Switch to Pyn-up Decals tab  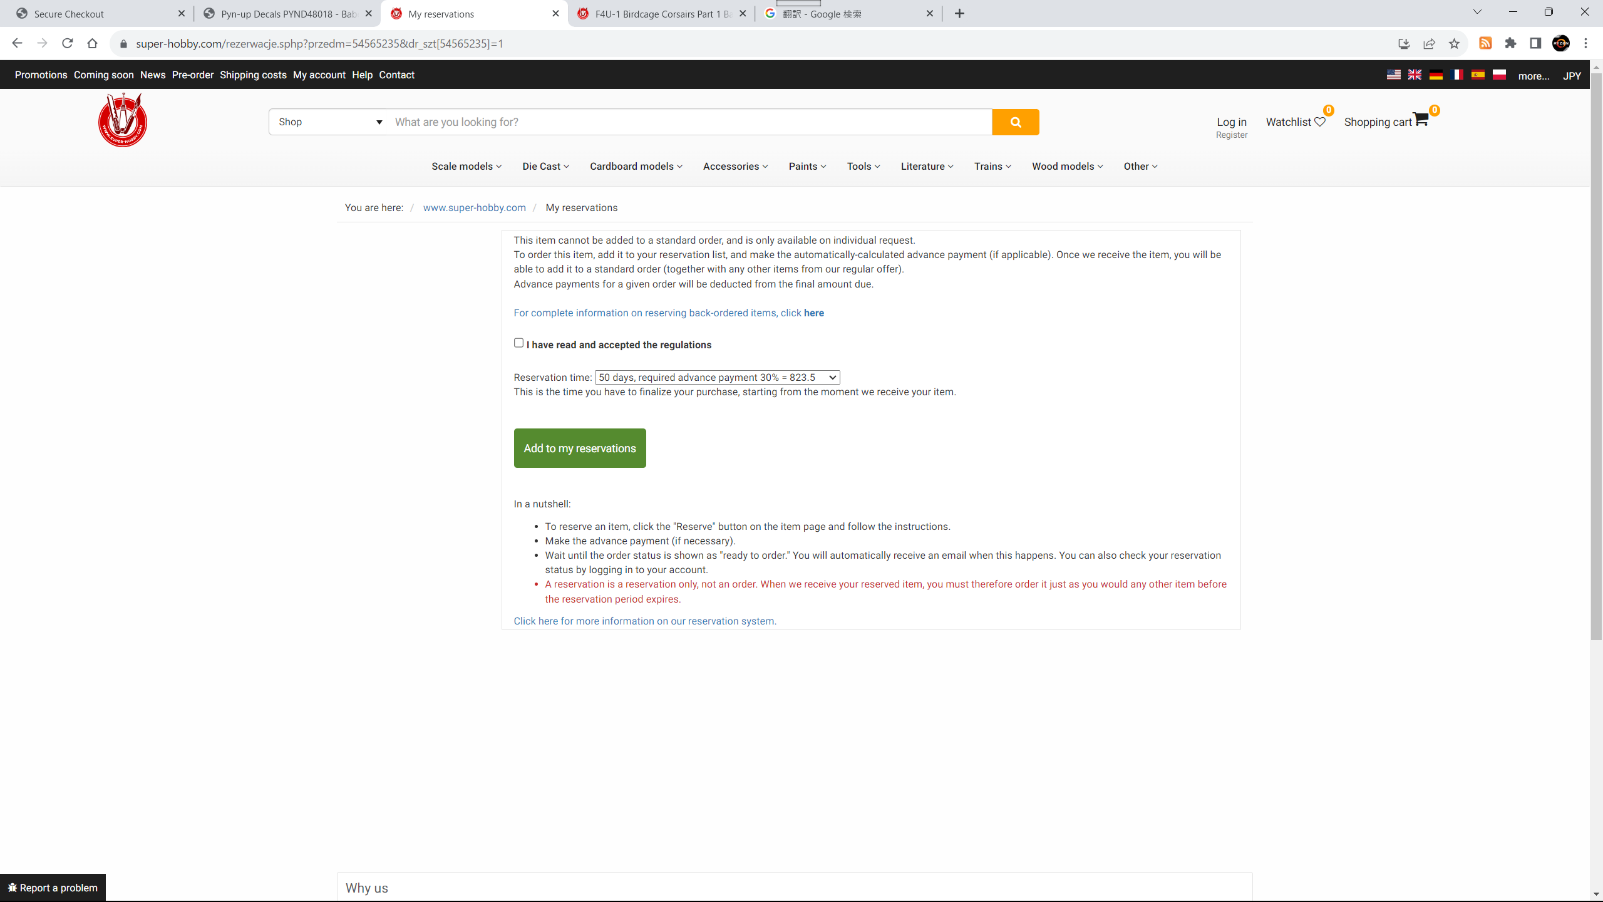tap(286, 13)
